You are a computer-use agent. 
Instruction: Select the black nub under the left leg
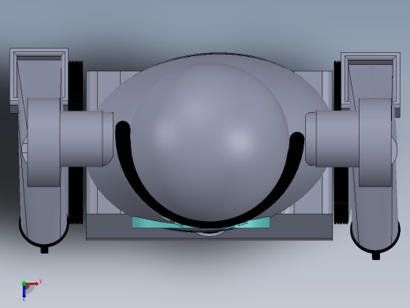tap(44, 250)
